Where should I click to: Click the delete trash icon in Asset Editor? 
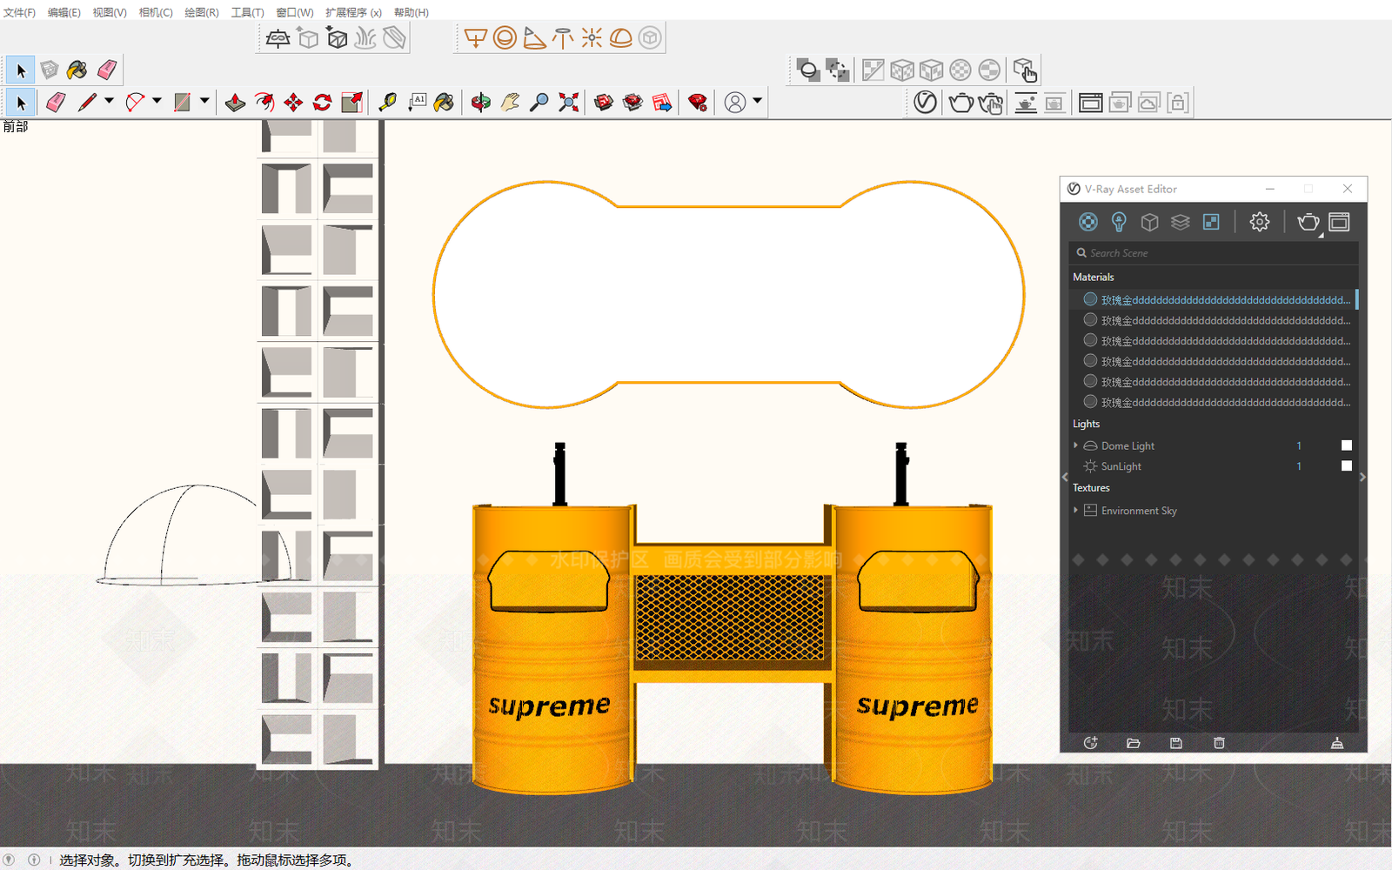point(1219,743)
